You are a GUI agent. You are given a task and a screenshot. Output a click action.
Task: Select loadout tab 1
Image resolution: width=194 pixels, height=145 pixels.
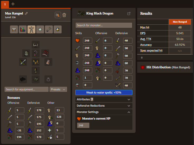click(5, 4)
